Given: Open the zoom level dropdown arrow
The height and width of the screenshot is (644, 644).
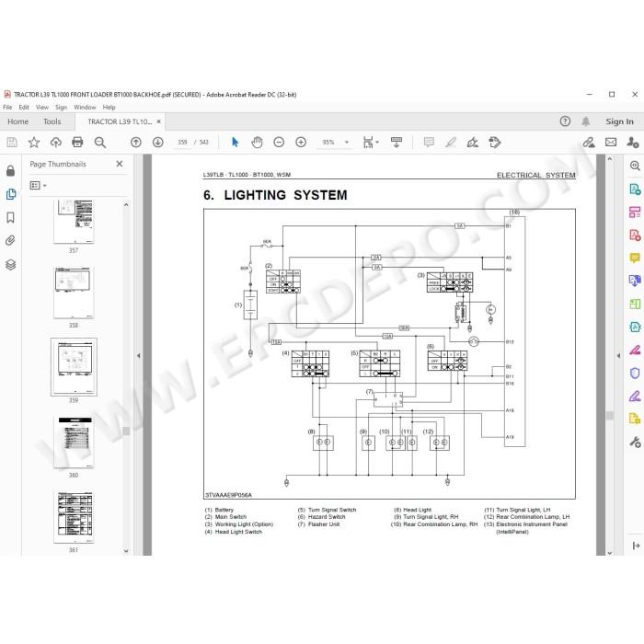Looking at the screenshot, I should [x=347, y=143].
